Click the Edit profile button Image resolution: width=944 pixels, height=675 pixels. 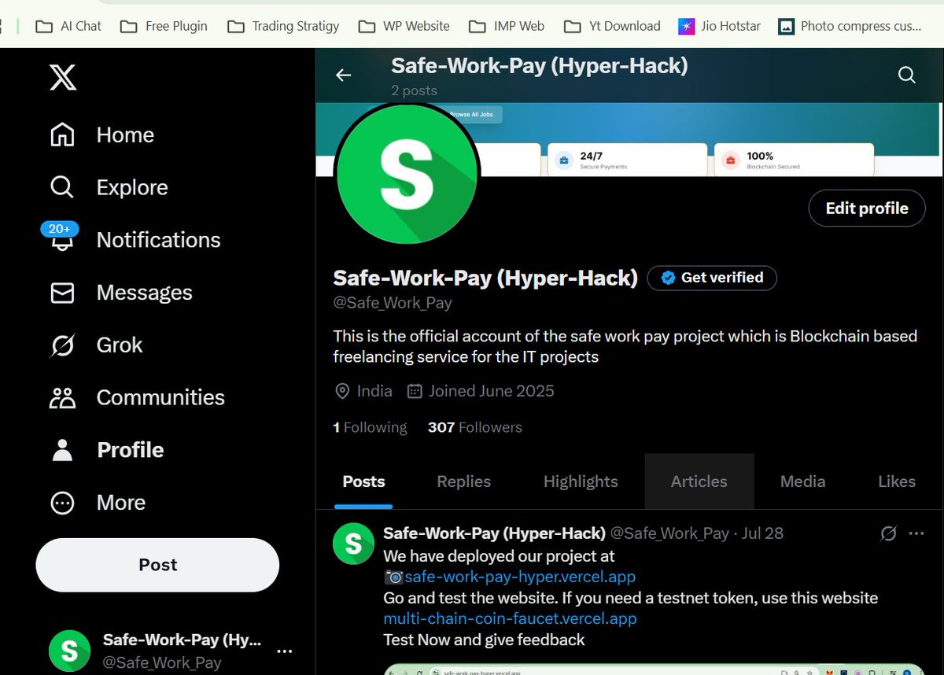point(866,208)
